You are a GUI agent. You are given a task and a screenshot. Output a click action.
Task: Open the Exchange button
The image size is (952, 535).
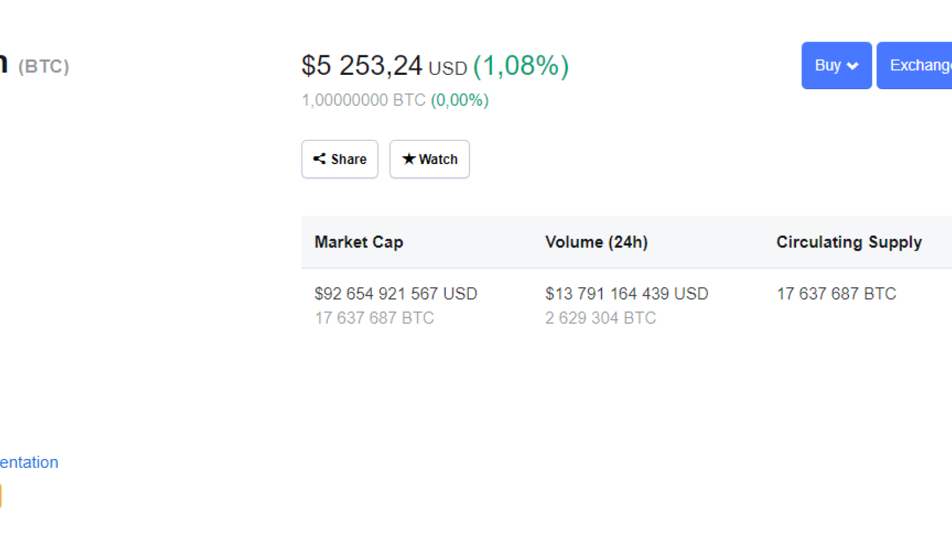(x=915, y=65)
